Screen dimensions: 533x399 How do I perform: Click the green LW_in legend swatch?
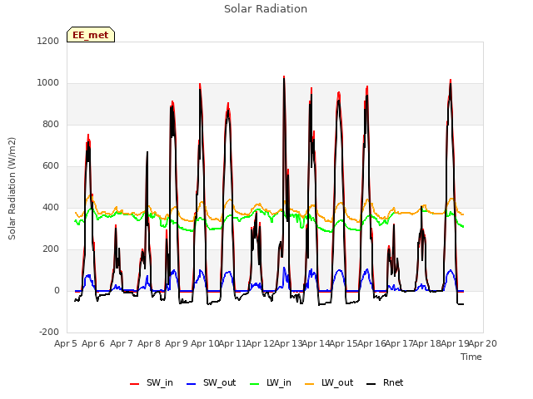pyautogui.click(x=254, y=384)
